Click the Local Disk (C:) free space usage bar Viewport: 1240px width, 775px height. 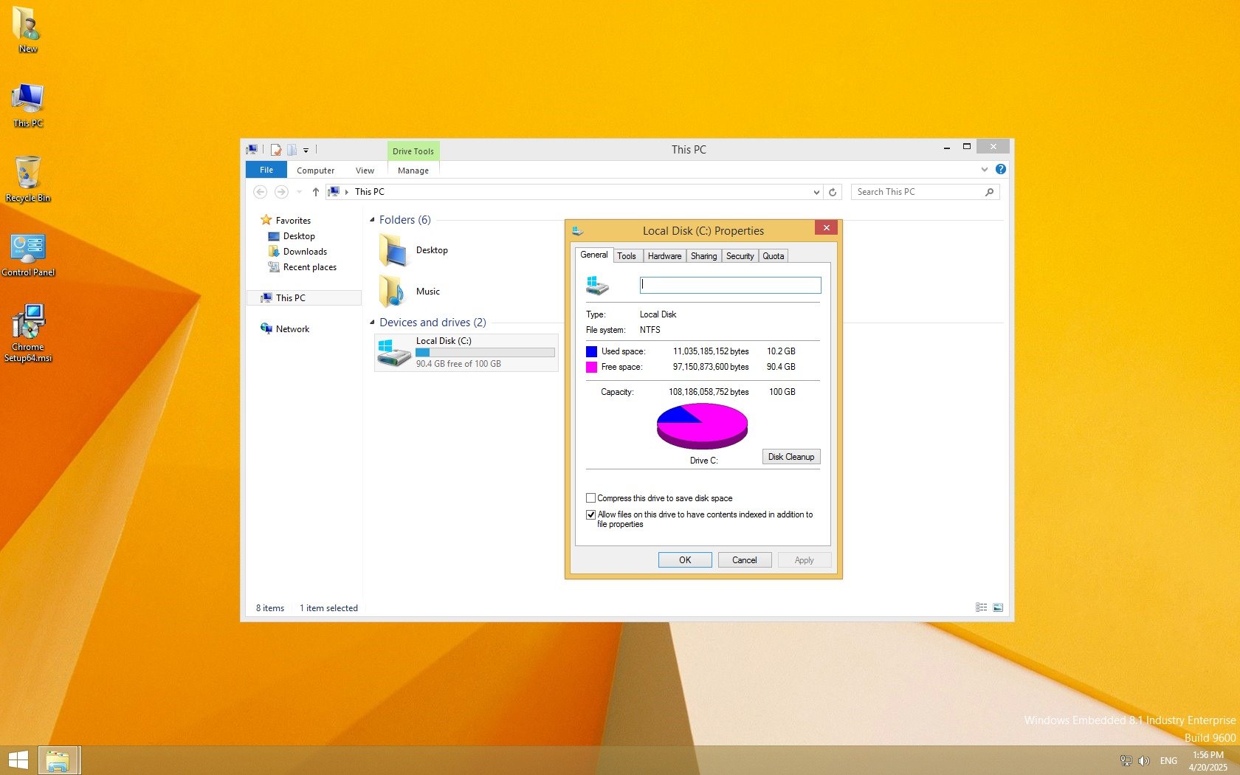tap(485, 353)
